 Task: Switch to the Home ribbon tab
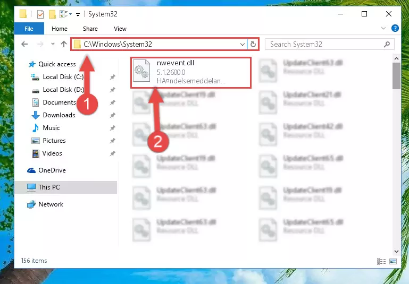[x=60, y=29]
